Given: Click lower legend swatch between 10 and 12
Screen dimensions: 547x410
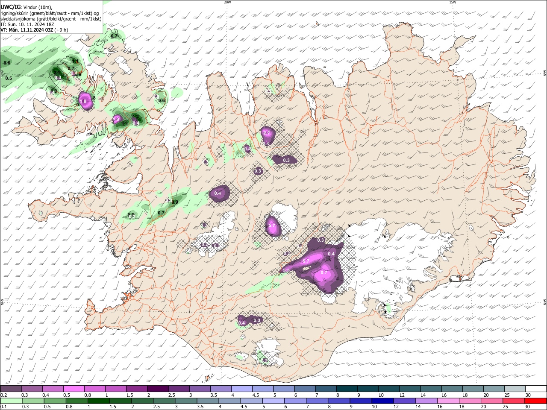Looking at the screenshot, I should point(382,401).
